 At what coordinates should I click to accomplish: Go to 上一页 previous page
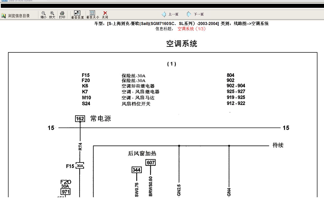tap(170, 14)
